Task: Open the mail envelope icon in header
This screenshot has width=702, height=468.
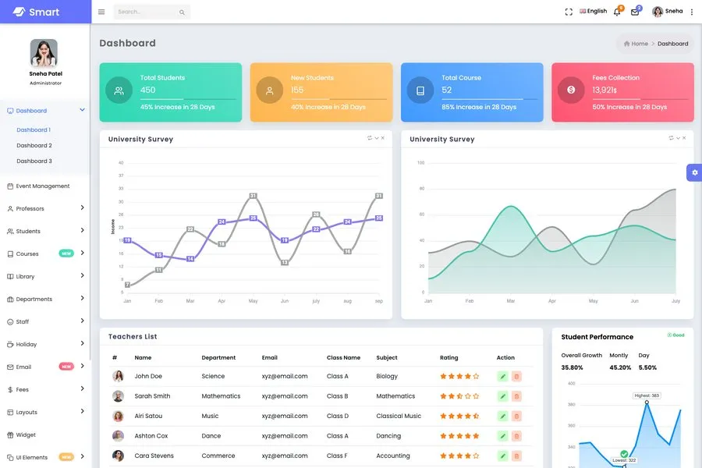Action: [x=635, y=12]
